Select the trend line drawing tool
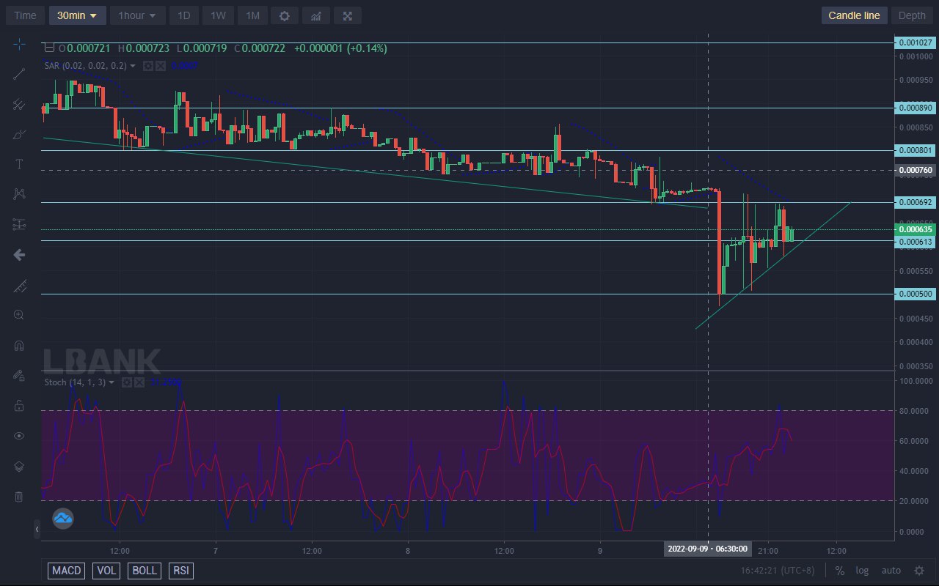 tap(19, 73)
